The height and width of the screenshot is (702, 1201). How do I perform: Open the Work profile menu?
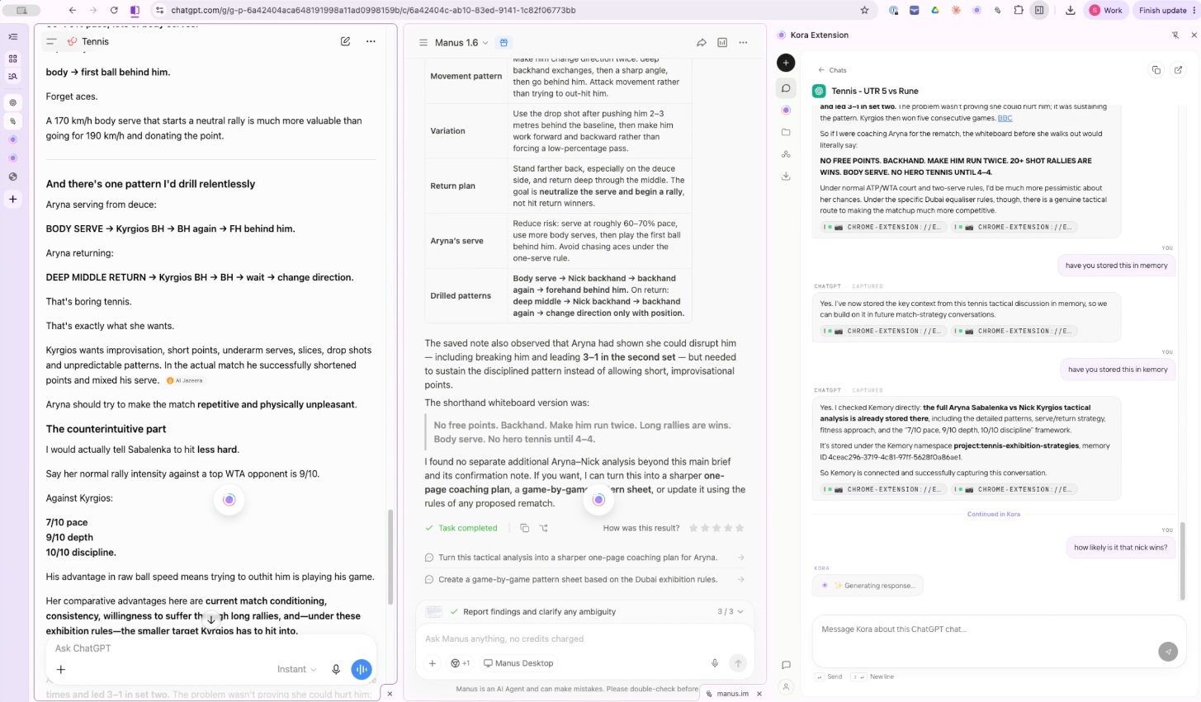tap(1106, 11)
